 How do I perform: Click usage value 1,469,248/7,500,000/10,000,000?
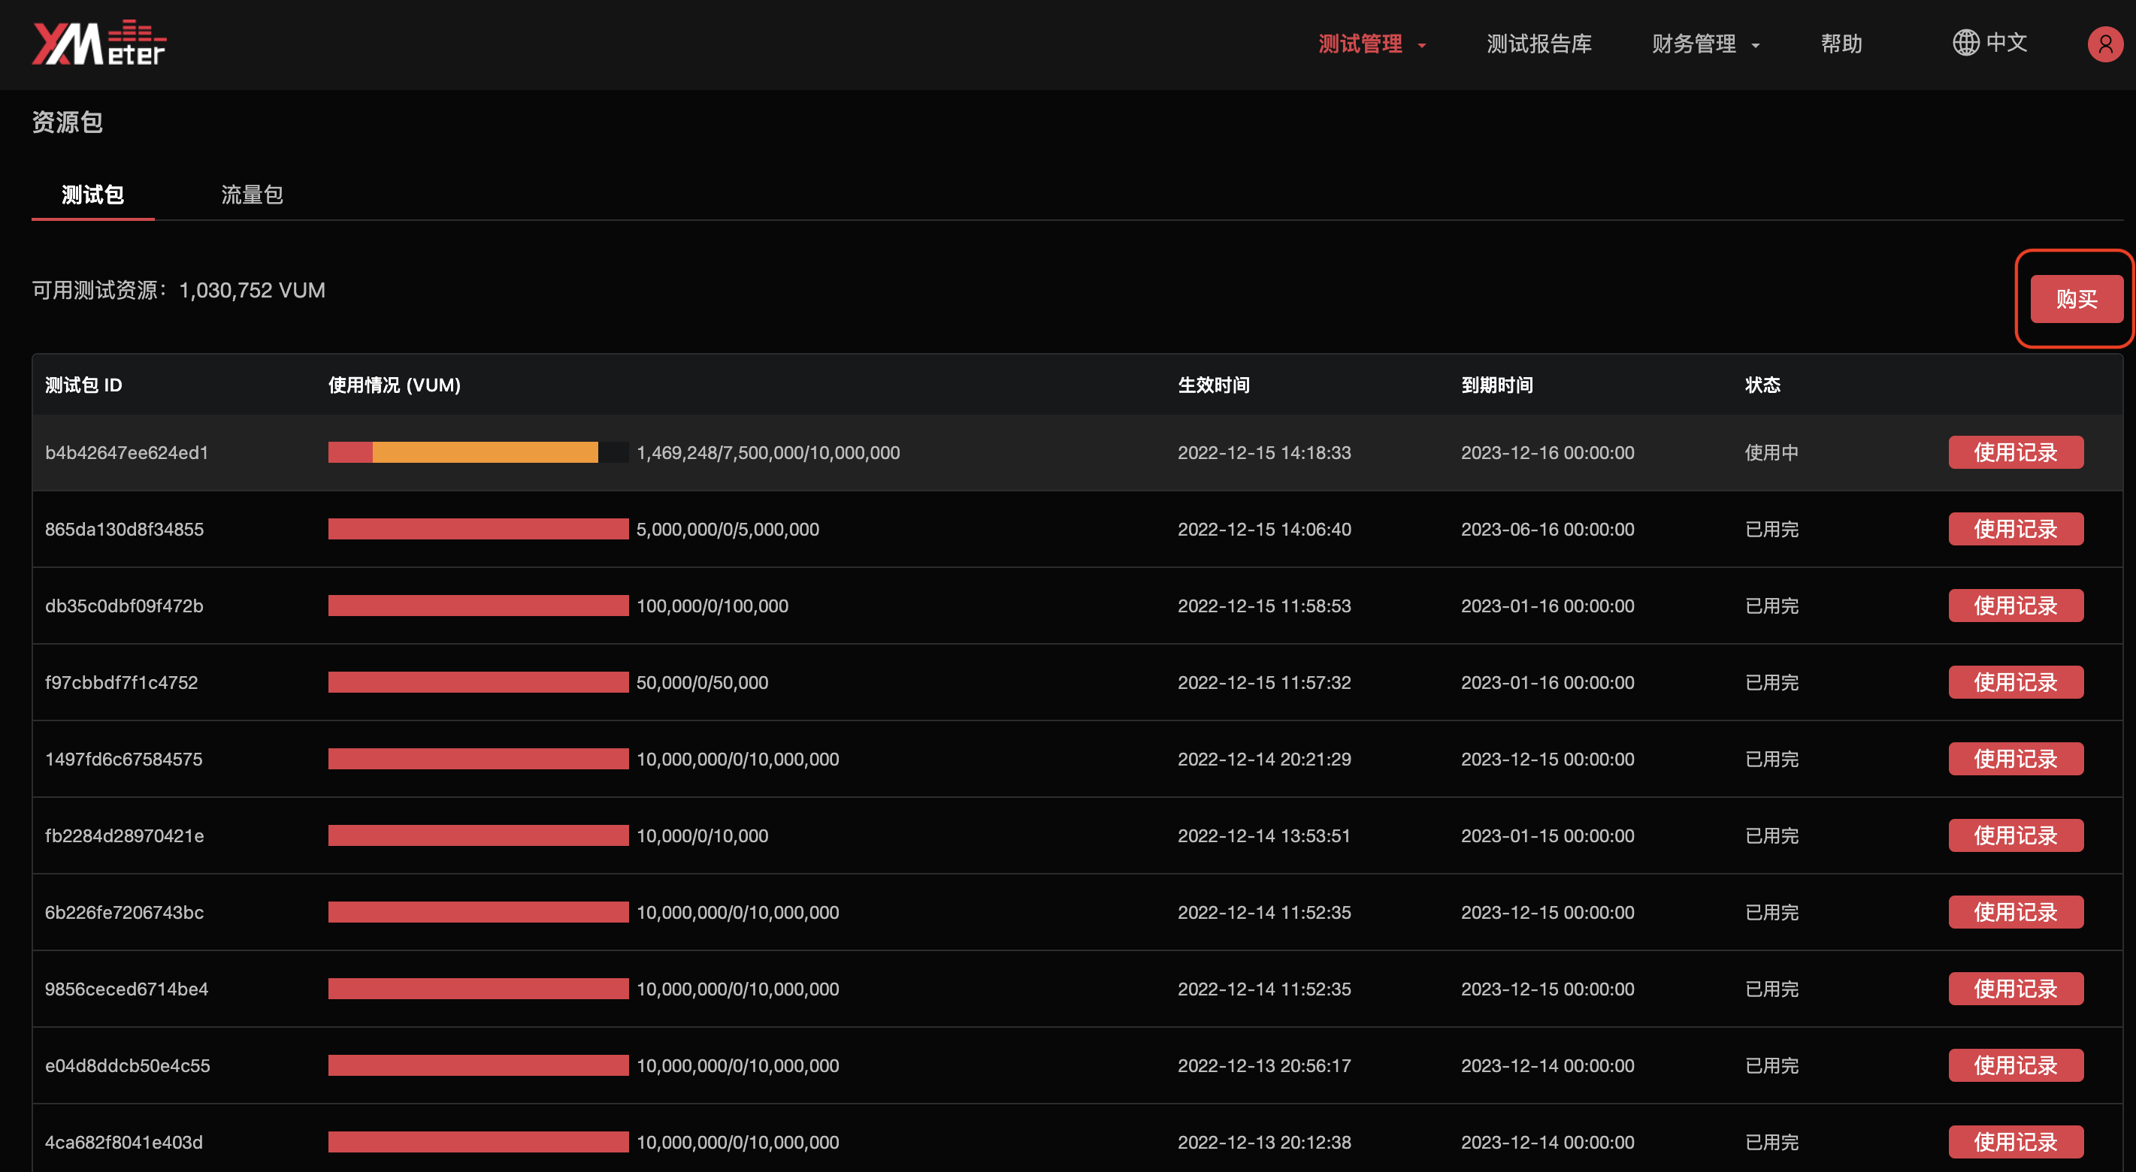pos(768,452)
